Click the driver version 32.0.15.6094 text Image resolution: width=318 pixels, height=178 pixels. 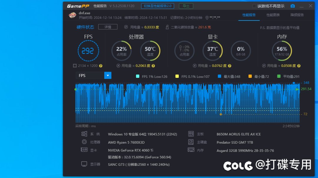click(140, 157)
